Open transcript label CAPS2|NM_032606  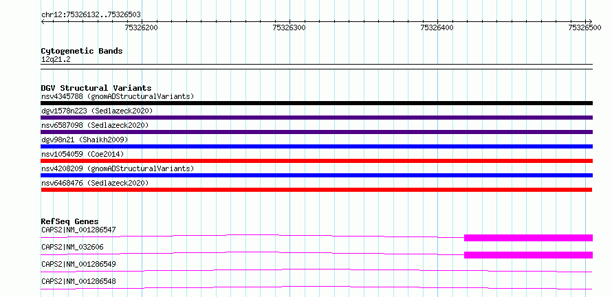click(73, 247)
